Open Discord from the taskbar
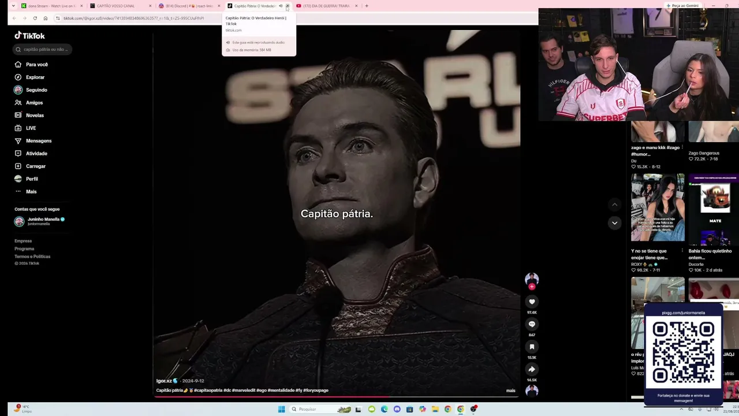Screen dimensions: 739x416 pyautogui.click(x=397, y=409)
